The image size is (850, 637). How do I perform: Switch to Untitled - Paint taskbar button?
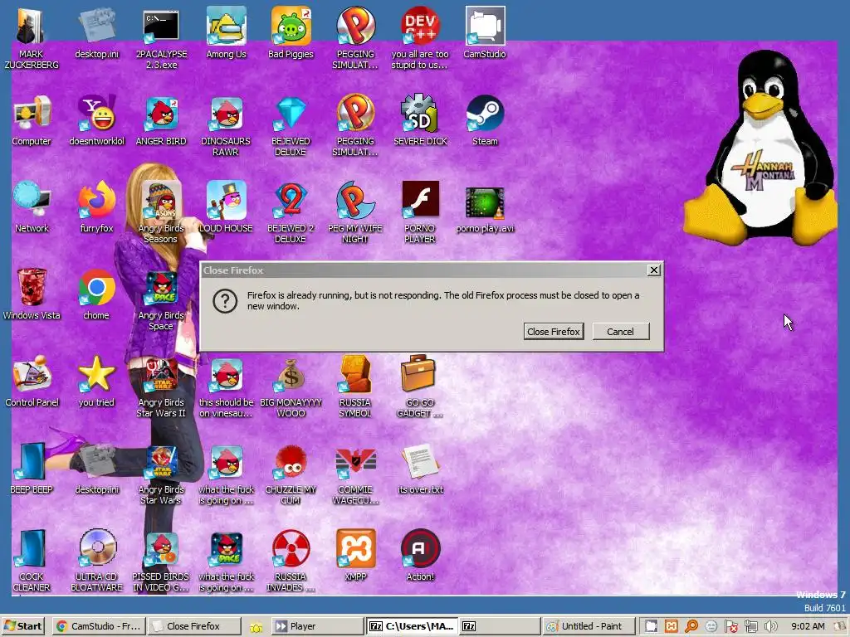pyautogui.click(x=589, y=626)
